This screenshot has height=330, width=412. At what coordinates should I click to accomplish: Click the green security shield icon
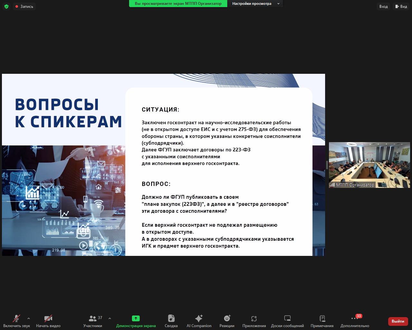click(x=6, y=6)
